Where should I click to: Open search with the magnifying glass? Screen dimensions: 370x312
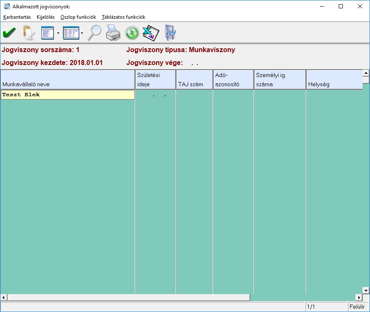click(x=94, y=32)
